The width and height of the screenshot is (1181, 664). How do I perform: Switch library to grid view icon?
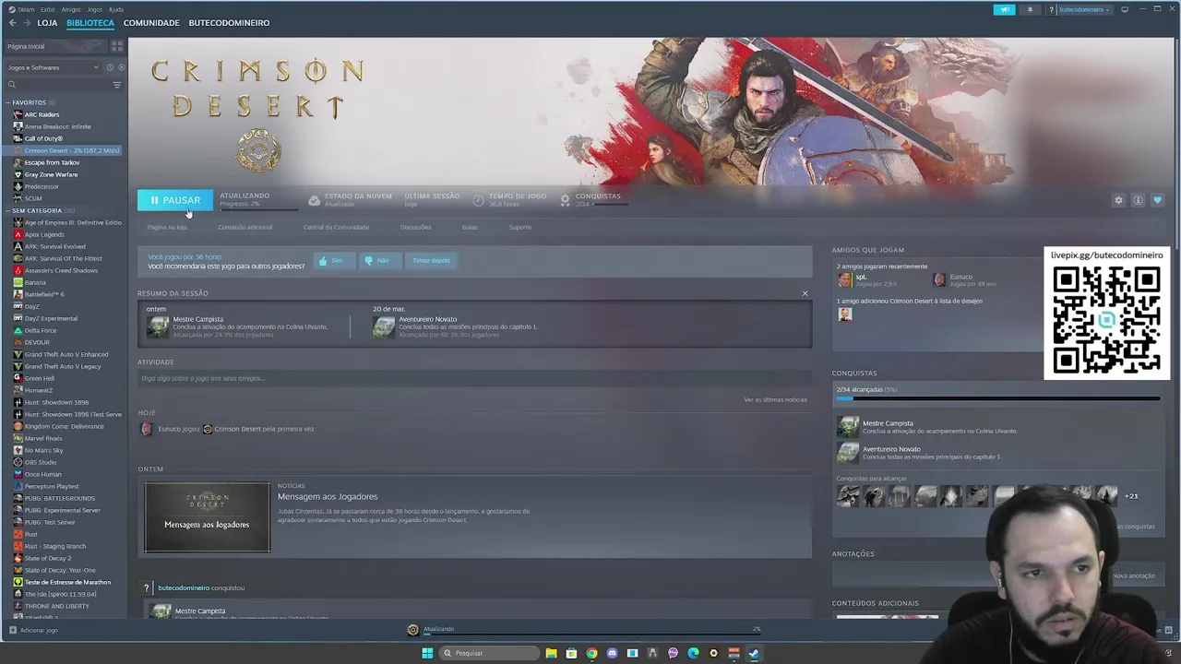pos(117,46)
